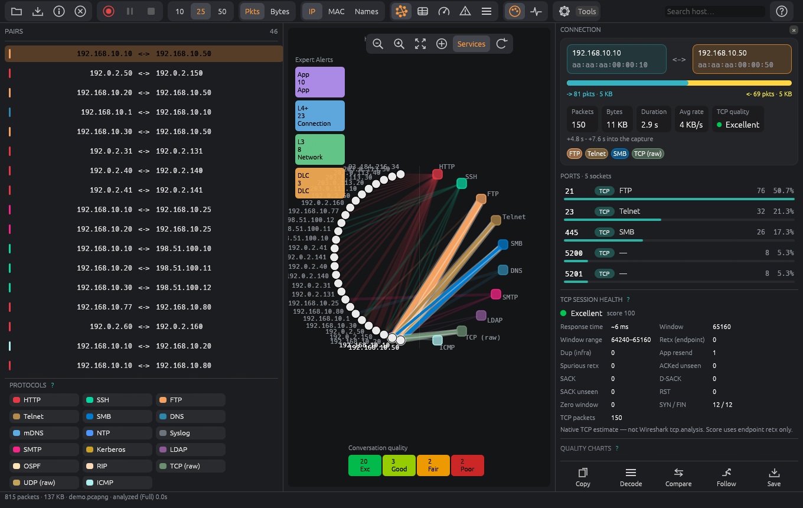The width and height of the screenshot is (803, 508).
Task: Click the L4+ Connection expert alerts box
Action: pos(320,115)
